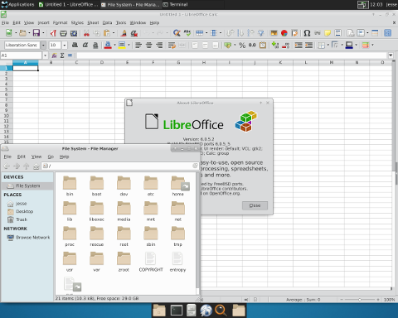Open the Highlighting Color dropdown arrow
This screenshot has height=318, width=398.
pos(129,45)
